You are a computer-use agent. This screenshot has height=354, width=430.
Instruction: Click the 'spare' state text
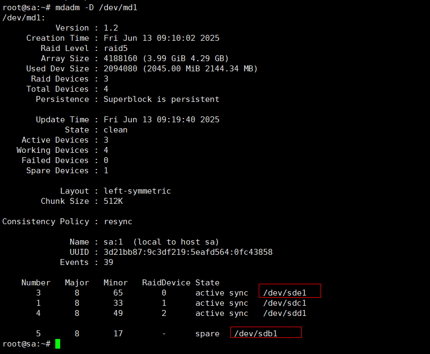point(207,334)
